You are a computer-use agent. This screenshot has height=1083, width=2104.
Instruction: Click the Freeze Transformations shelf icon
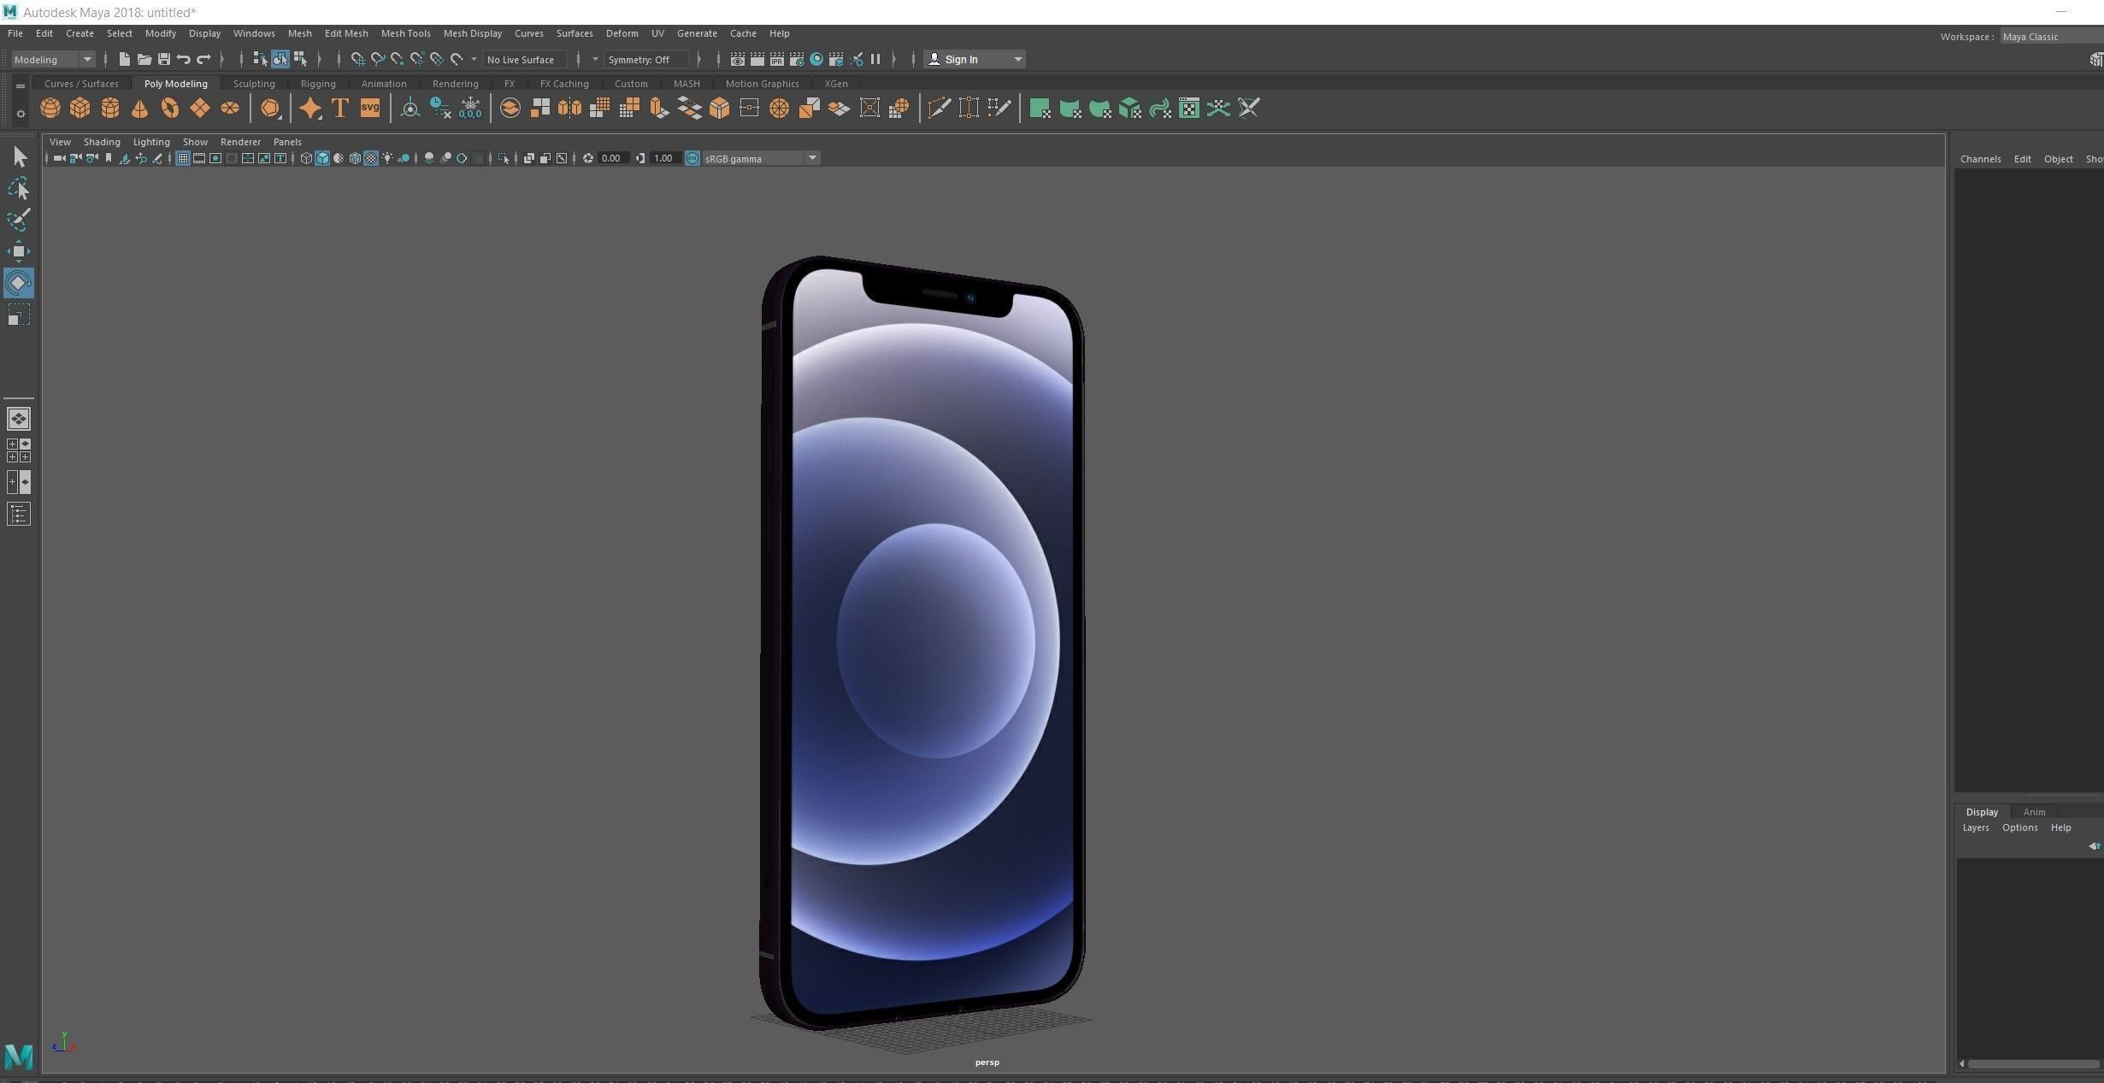470,109
